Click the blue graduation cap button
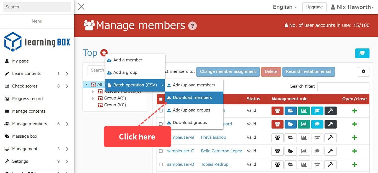 362,53
